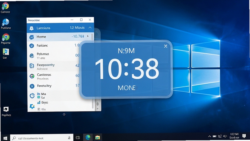Click the Etyic entry text
Screen dimensions: 250x141
pyautogui.click(x=45, y=102)
